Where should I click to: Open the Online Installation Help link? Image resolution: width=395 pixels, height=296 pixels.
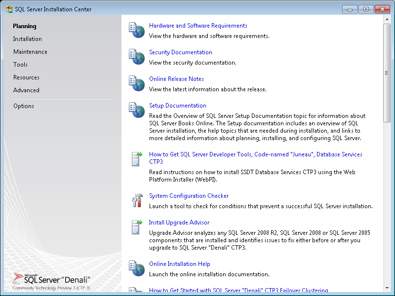180,264
